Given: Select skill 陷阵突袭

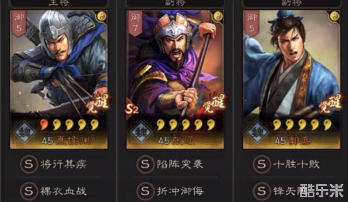Looking at the screenshot, I should tap(180, 164).
